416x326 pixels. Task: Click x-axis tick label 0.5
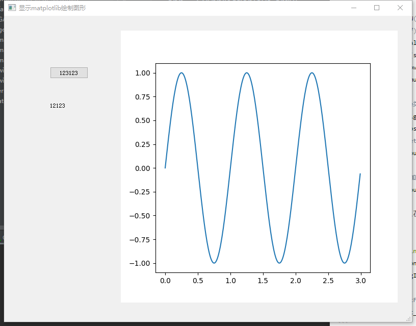[x=198, y=281]
